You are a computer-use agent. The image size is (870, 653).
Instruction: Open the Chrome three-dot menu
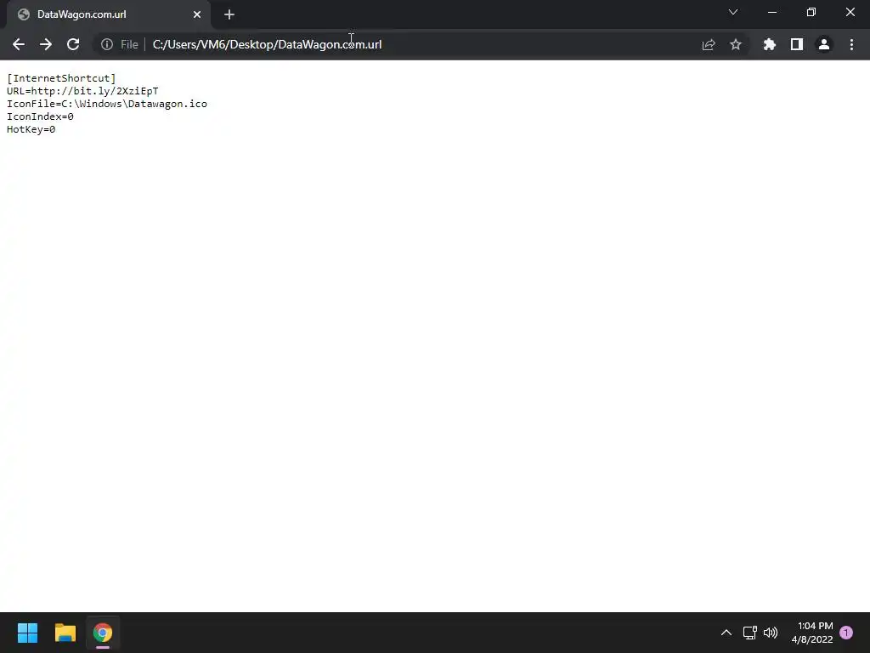pyautogui.click(x=851, y=44)
